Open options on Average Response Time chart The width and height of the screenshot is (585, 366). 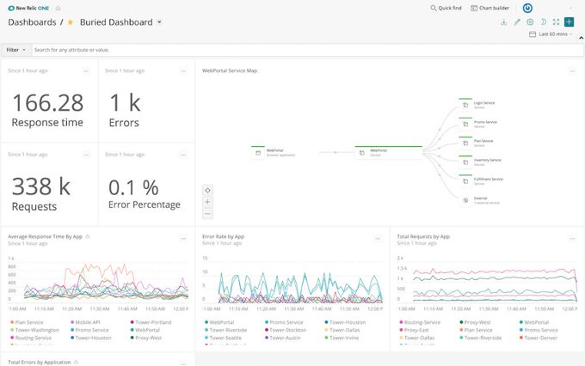pos(183,239)
